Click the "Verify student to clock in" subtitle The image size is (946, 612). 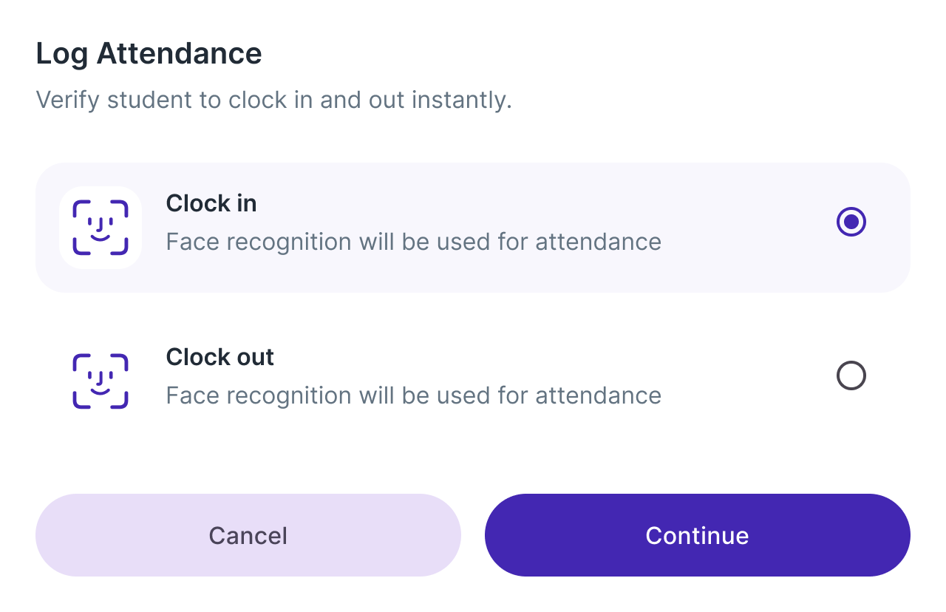pos(274,100)
